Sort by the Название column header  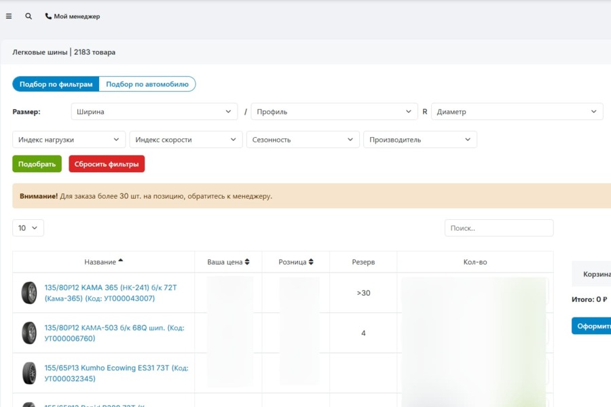point(104,262)
